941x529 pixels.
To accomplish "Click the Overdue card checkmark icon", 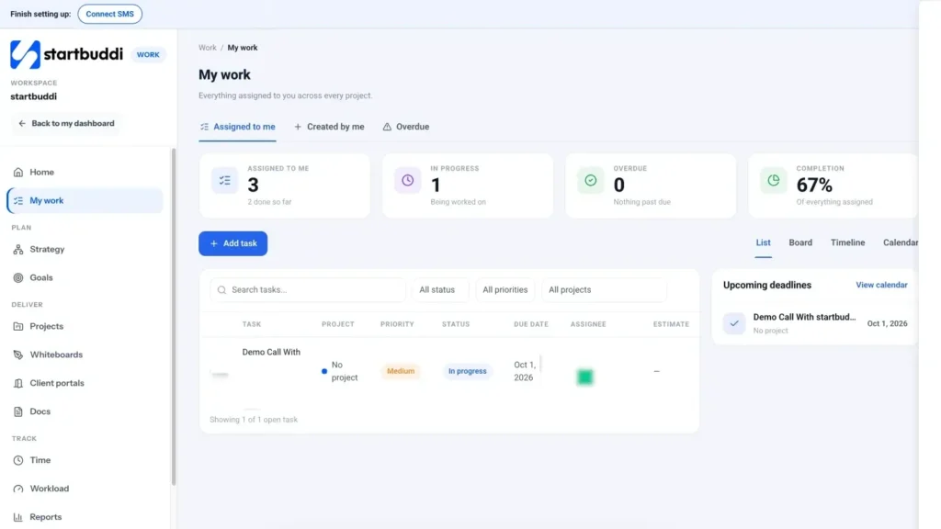I will [591, 181].
